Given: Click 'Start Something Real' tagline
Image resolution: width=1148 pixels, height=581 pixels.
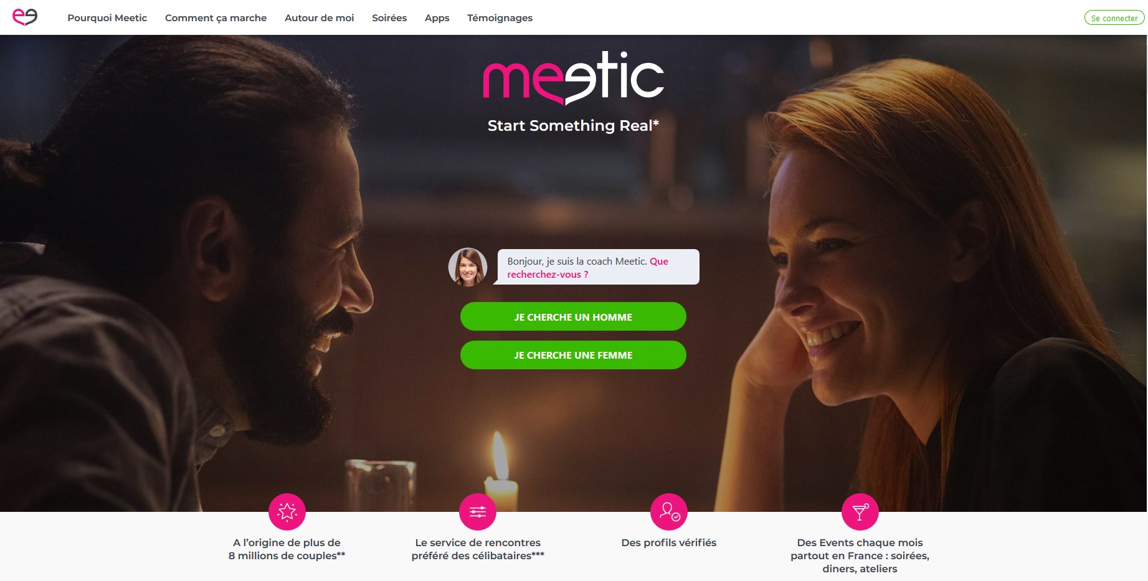Looking at the screenshot, I should 573,126.
